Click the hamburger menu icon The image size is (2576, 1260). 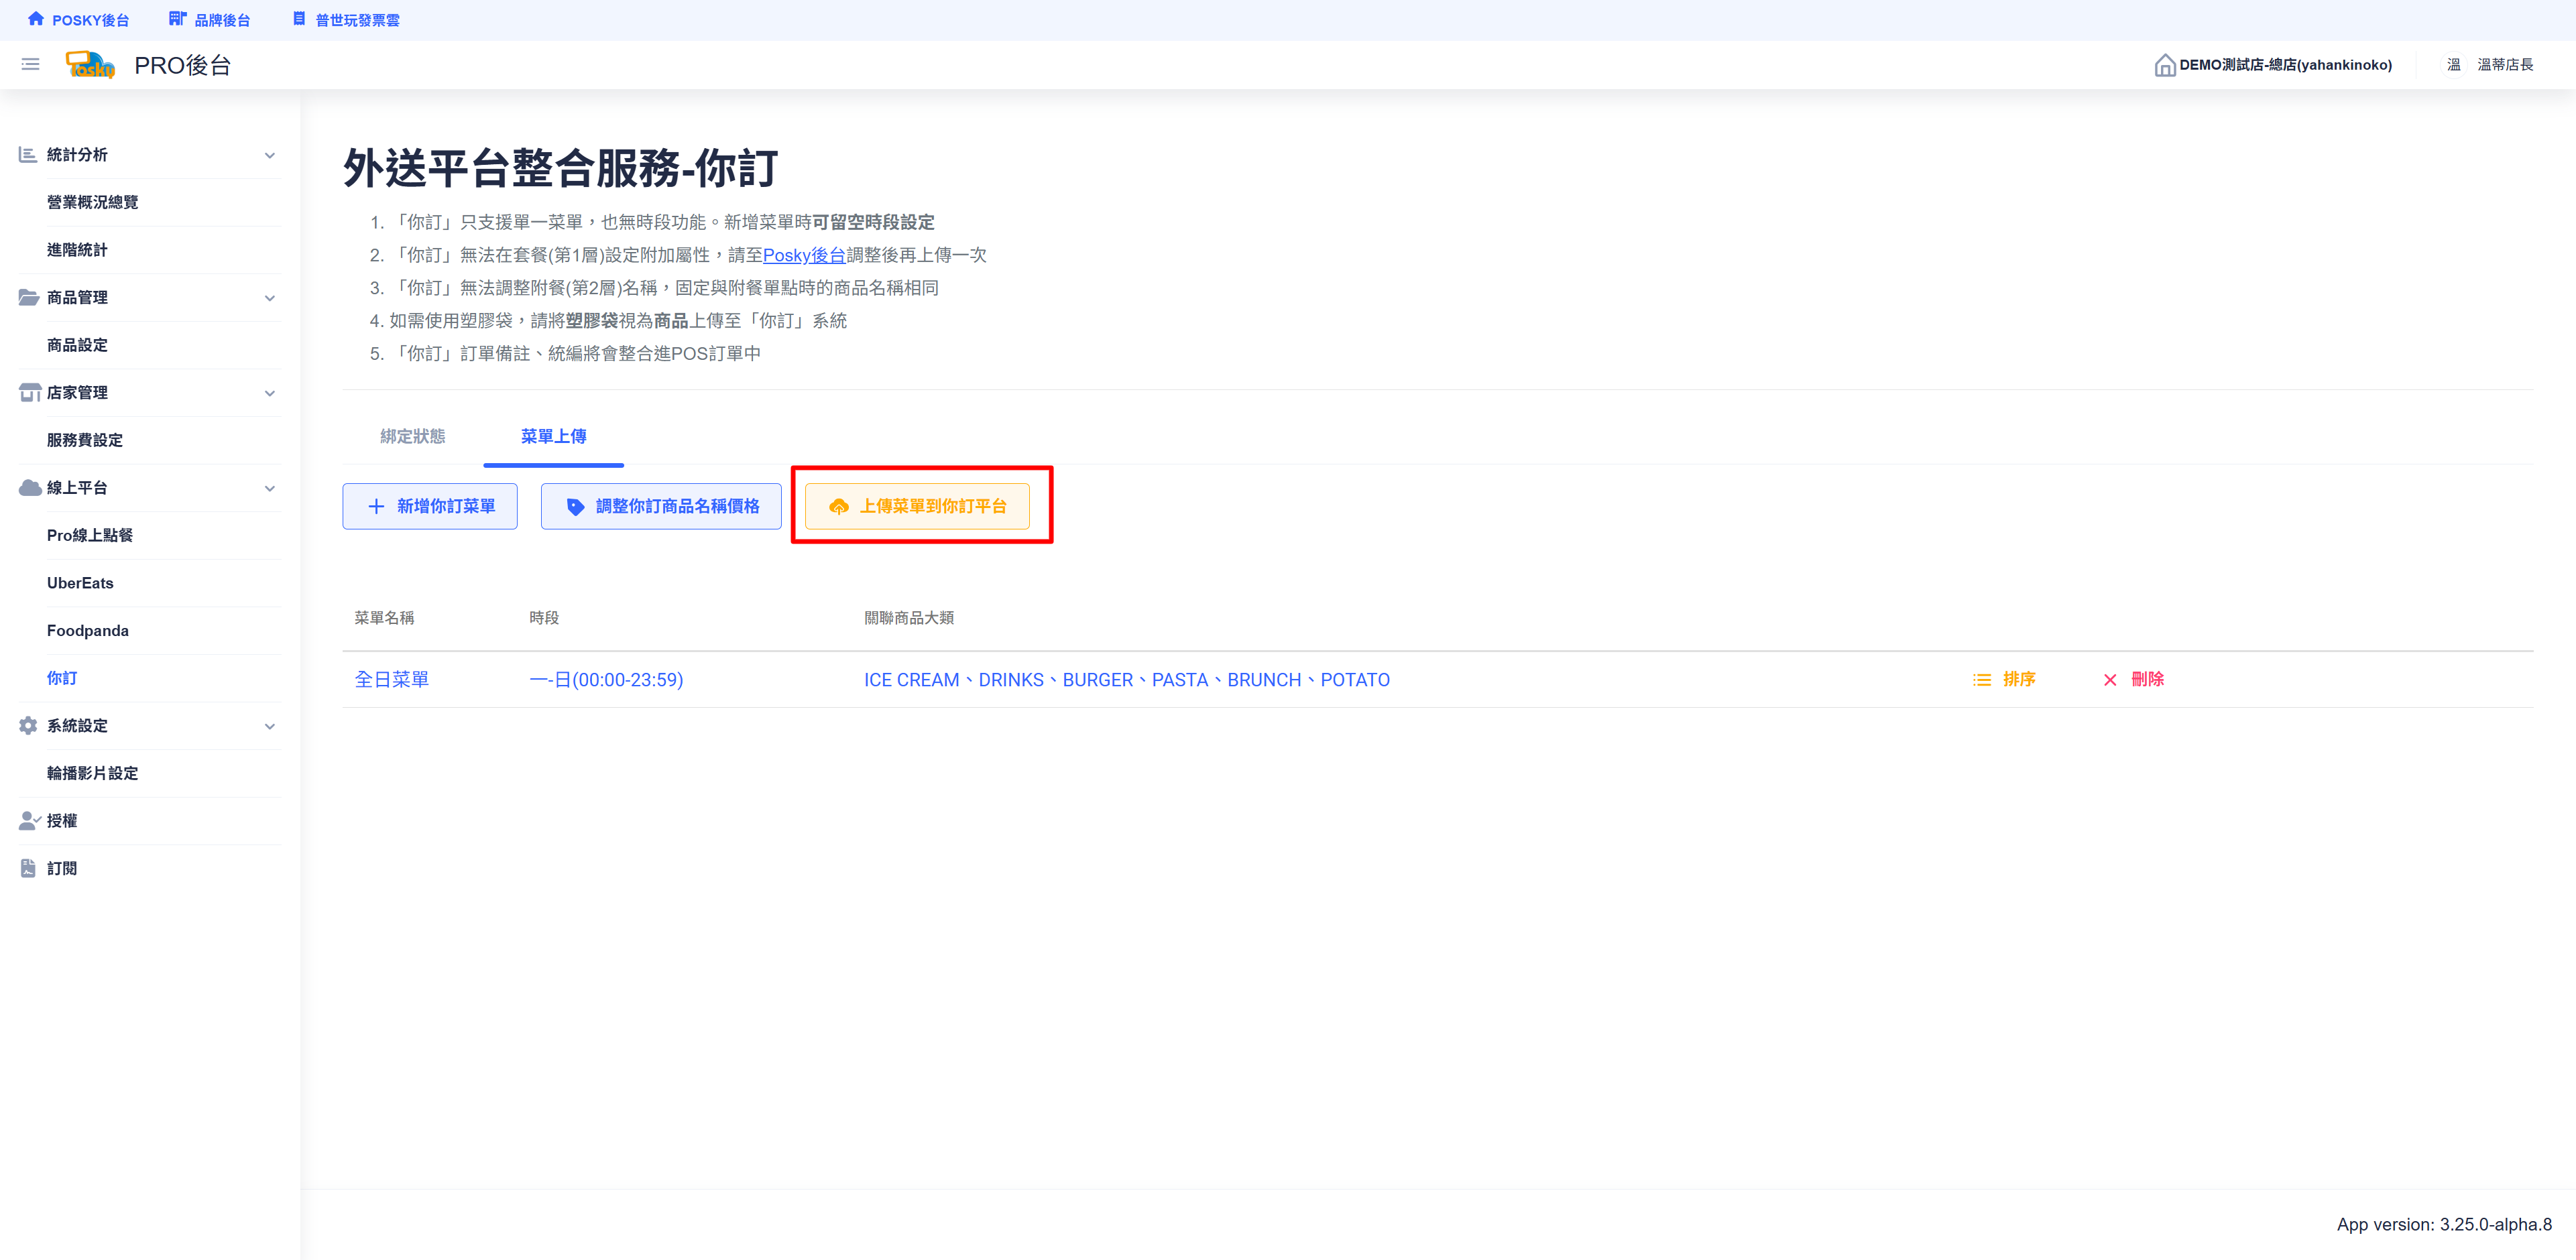30,65
